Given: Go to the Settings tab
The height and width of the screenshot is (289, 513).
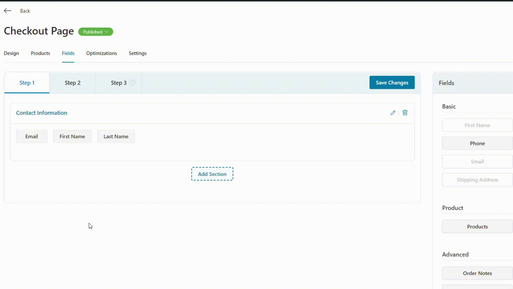Looking at the screenshot, I should tap(138, 53).
